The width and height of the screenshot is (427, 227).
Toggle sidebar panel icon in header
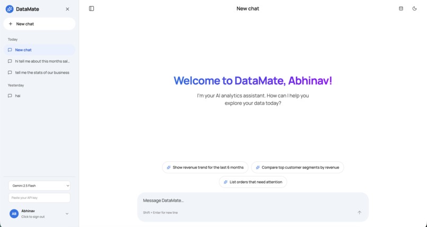[x=92, y=8]
